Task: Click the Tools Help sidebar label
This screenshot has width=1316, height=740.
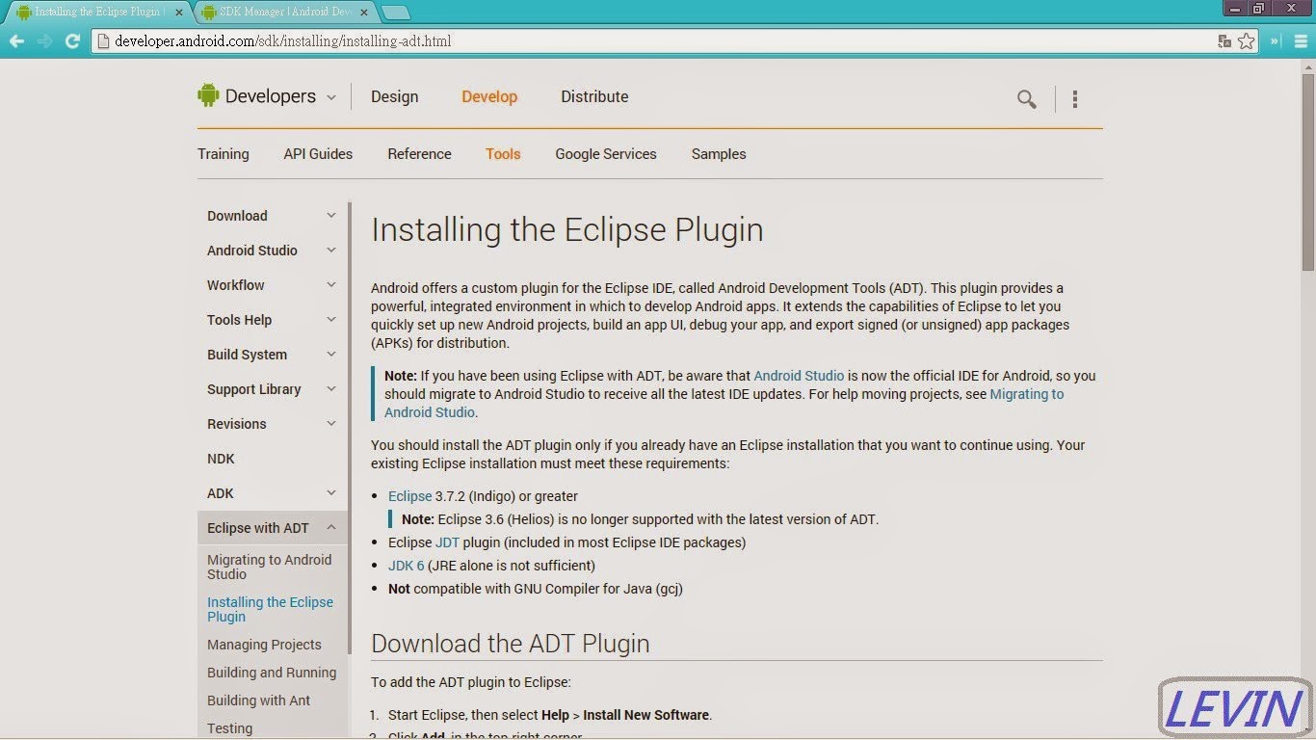Action: [x=240, y=320]
